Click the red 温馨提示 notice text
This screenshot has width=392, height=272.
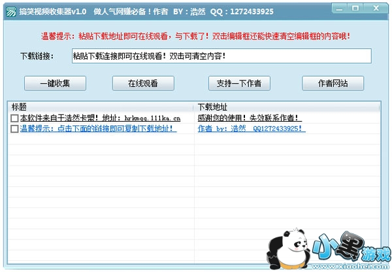pos(195,36)
